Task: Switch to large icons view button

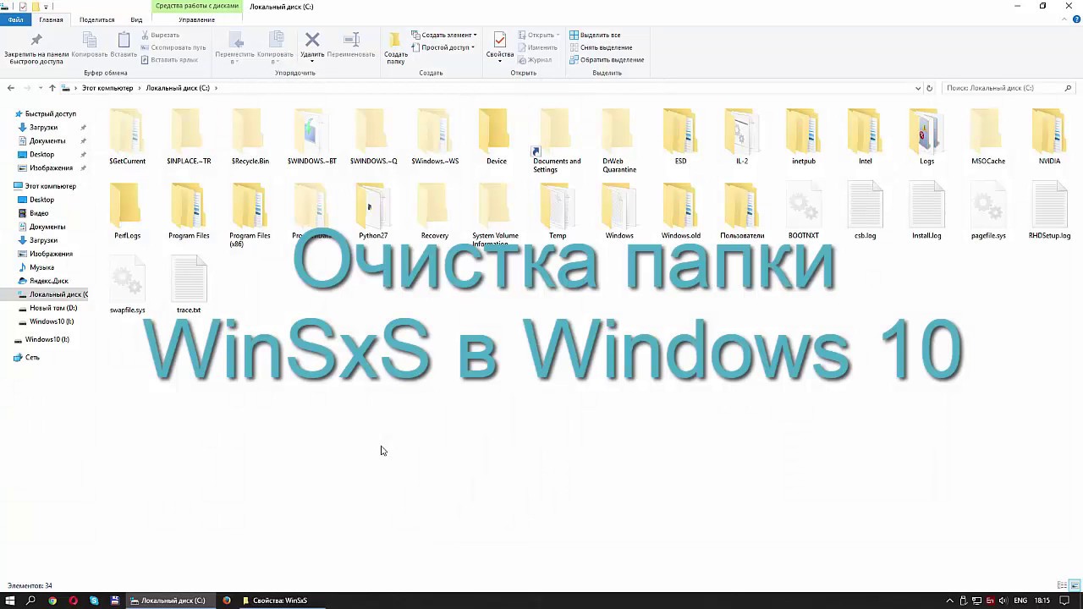Action: click(x=1075, y=585)
